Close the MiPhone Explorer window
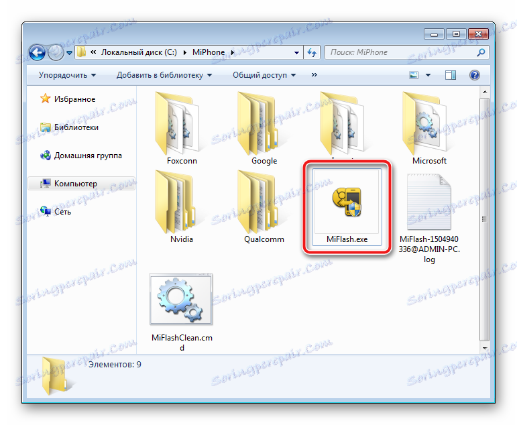This screenshot has height=425, width=517. 477,34
